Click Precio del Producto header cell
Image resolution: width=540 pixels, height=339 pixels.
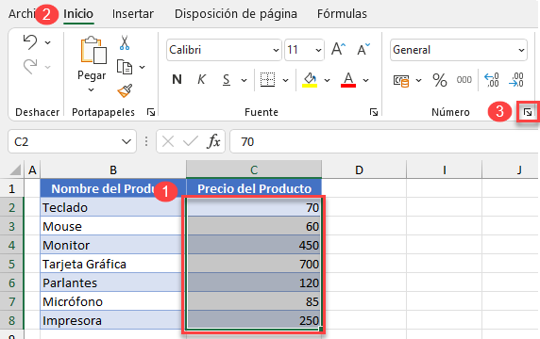point(254,188)
